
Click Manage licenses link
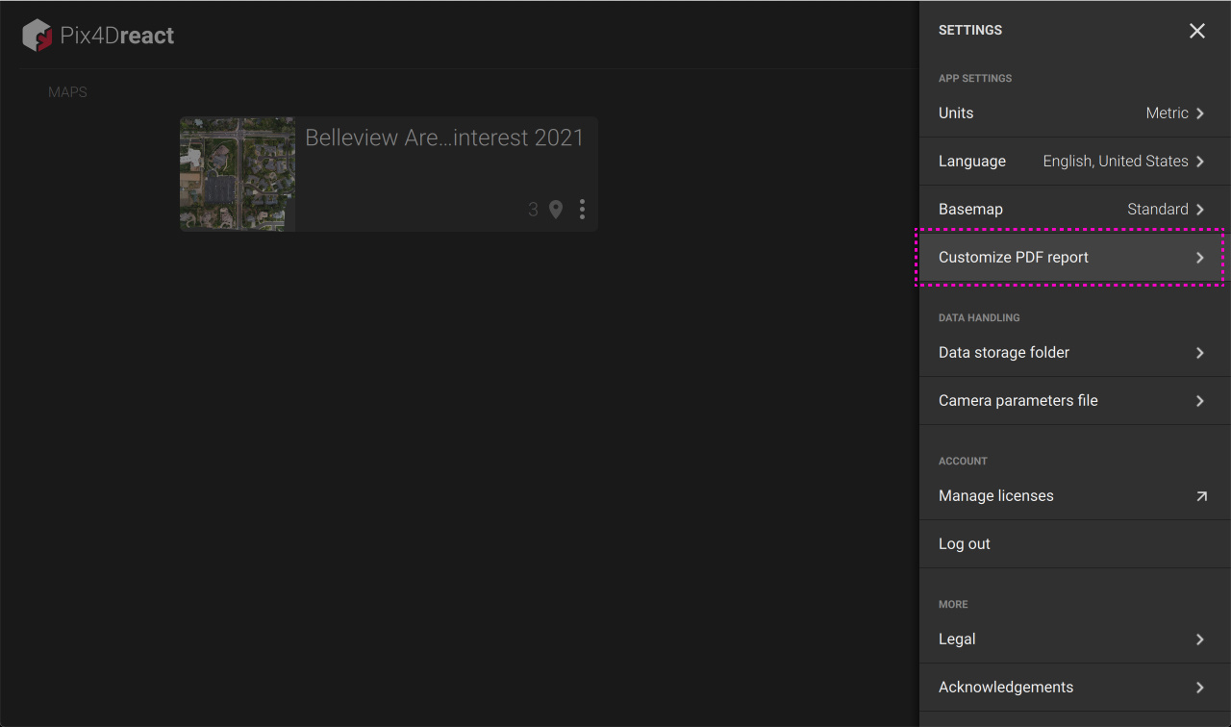[996, 496]
